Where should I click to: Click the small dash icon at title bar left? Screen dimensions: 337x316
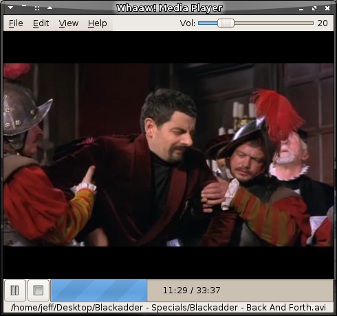point(24,6)
